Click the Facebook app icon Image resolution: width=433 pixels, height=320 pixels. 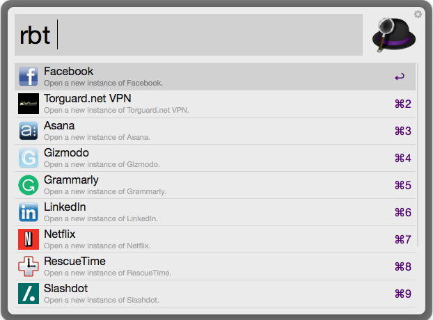coord(29,77)
